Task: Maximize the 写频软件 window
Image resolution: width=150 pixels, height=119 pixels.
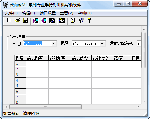Action: tap(128, 4)
